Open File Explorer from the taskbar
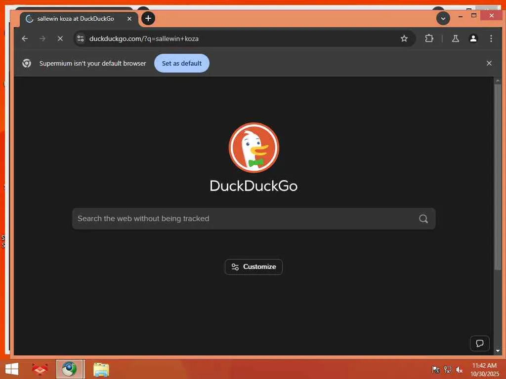506x379 pixels. tap(101, 369)
